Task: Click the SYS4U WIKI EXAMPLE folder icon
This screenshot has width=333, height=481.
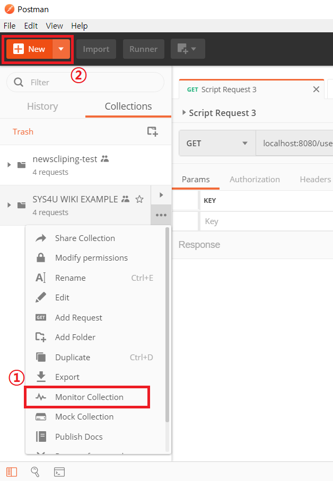Action: (x=22, y=205)
